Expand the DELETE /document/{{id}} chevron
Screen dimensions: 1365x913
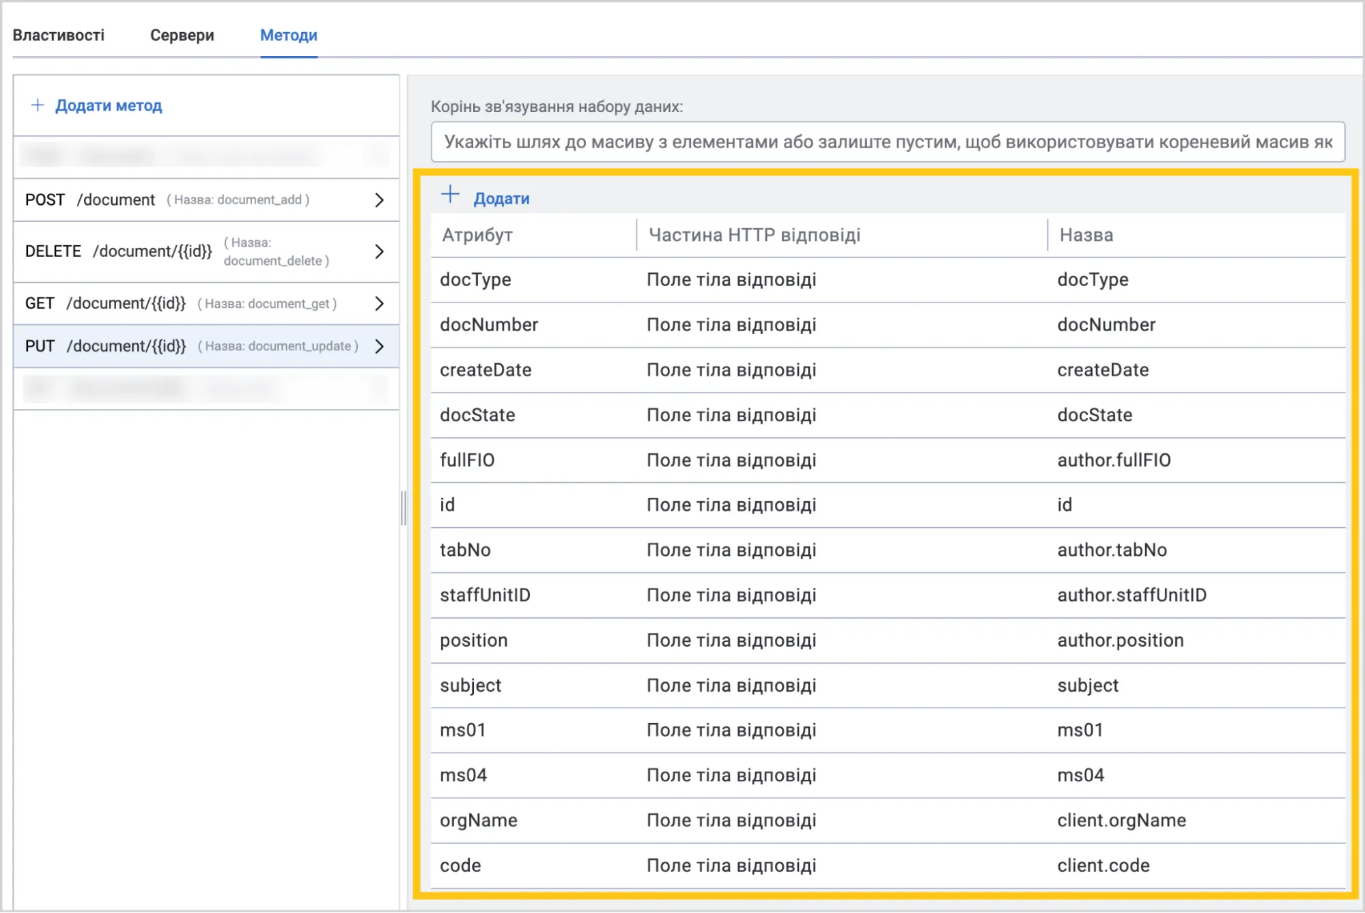380,252
